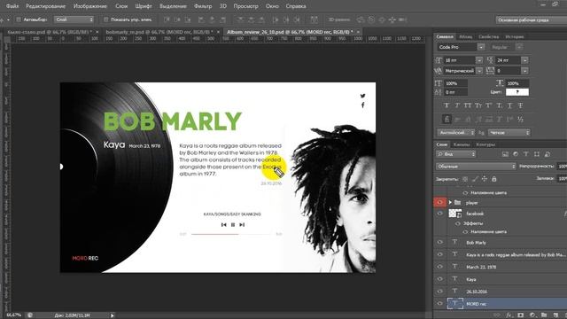Apply Underline style in Character panel
The width and height of the screenshot is (567, 319).
(x=510, y=105)
